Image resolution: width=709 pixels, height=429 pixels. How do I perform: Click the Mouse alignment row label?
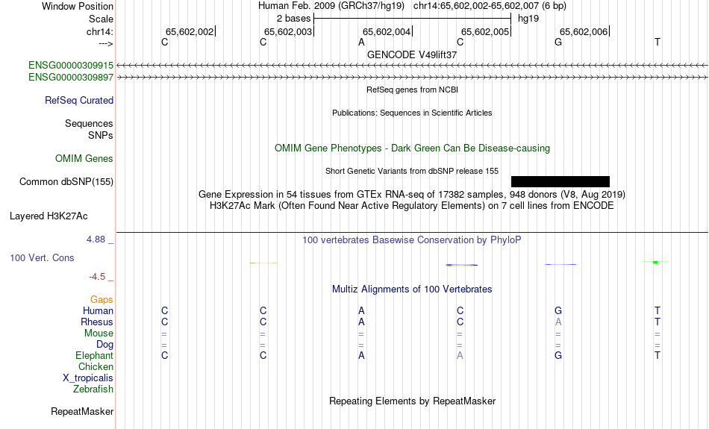(x=99, y=334)
